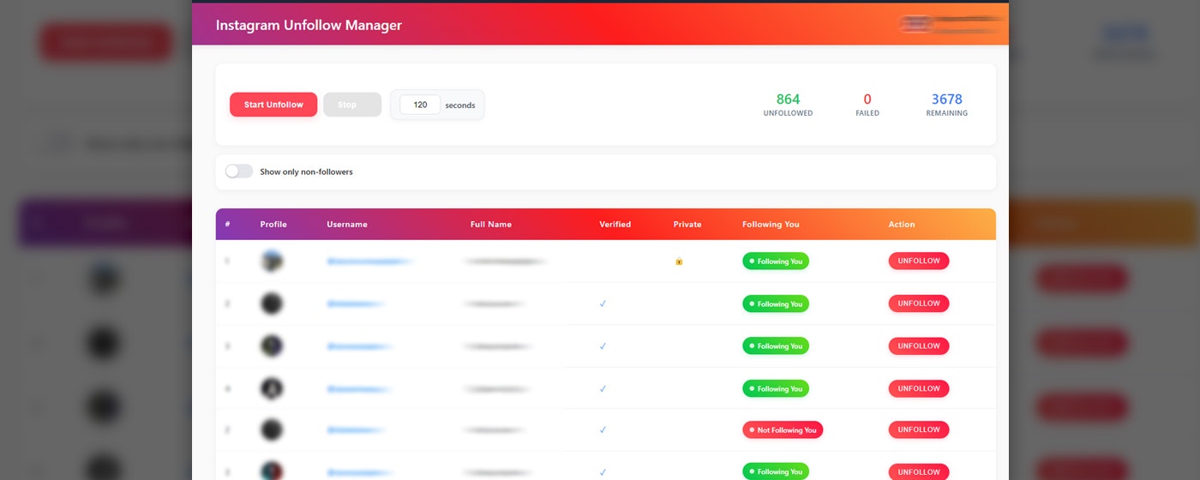Click the Show only non-followers label
The width and height of the screenshot is (1200, 480).
tap(306, 171)
